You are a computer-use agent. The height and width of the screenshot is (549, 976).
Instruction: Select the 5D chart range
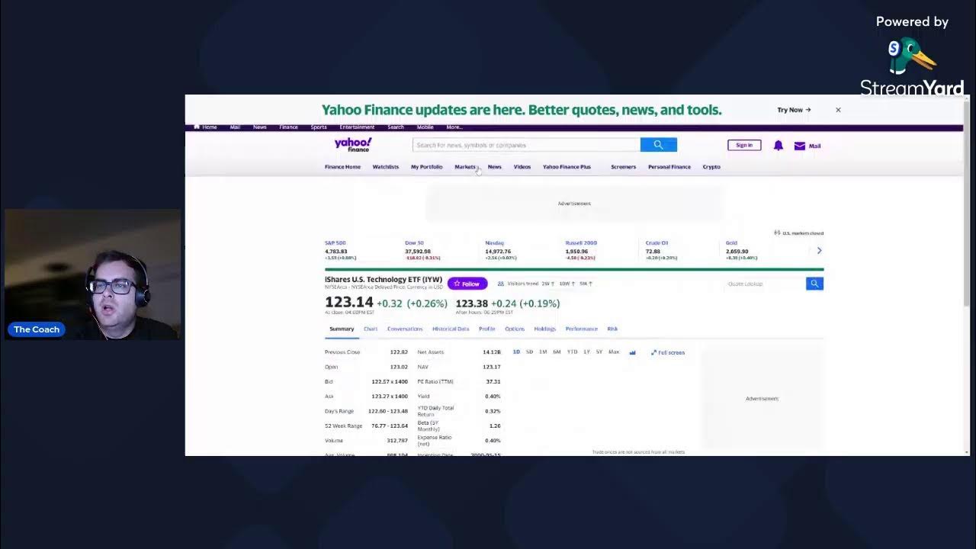(529, 352)
